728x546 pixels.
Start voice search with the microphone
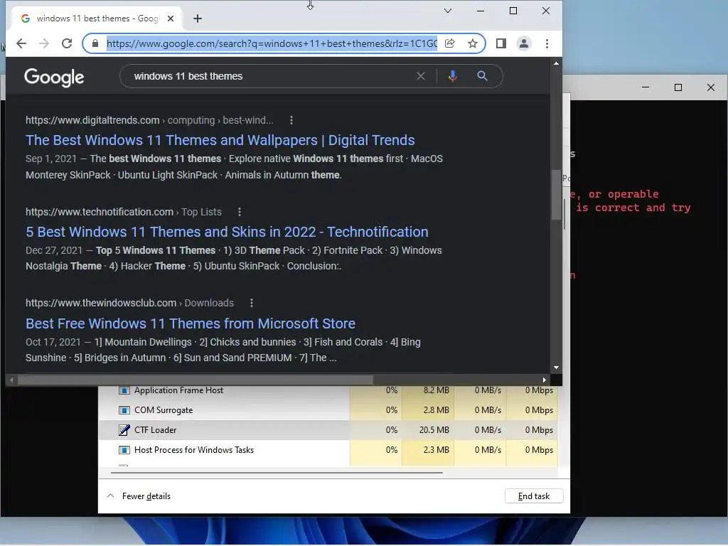453,76
